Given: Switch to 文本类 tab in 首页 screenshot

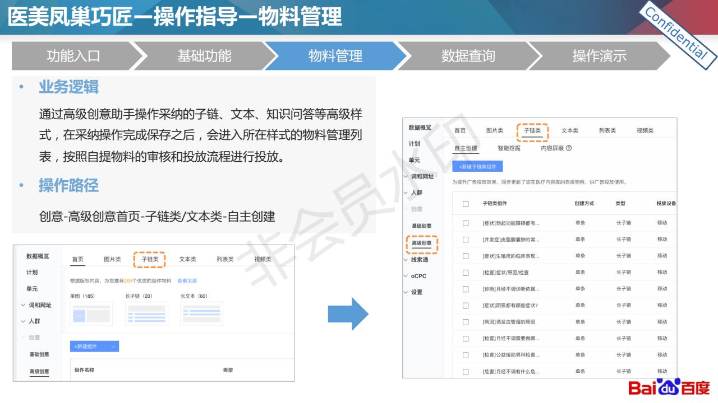Looking at the screenshot, I should click(x=187, y=259).
